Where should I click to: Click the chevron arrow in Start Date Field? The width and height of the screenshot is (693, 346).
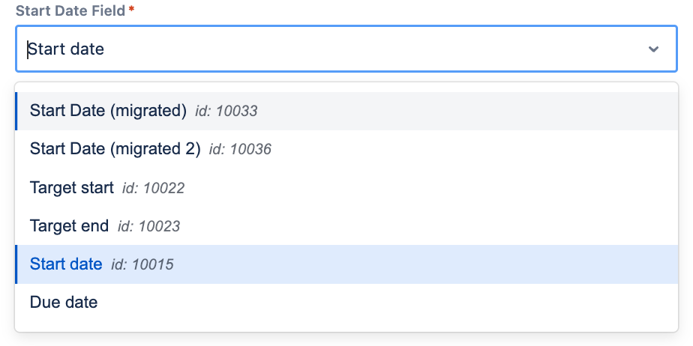pyautogui.click(x=653, y=49)
